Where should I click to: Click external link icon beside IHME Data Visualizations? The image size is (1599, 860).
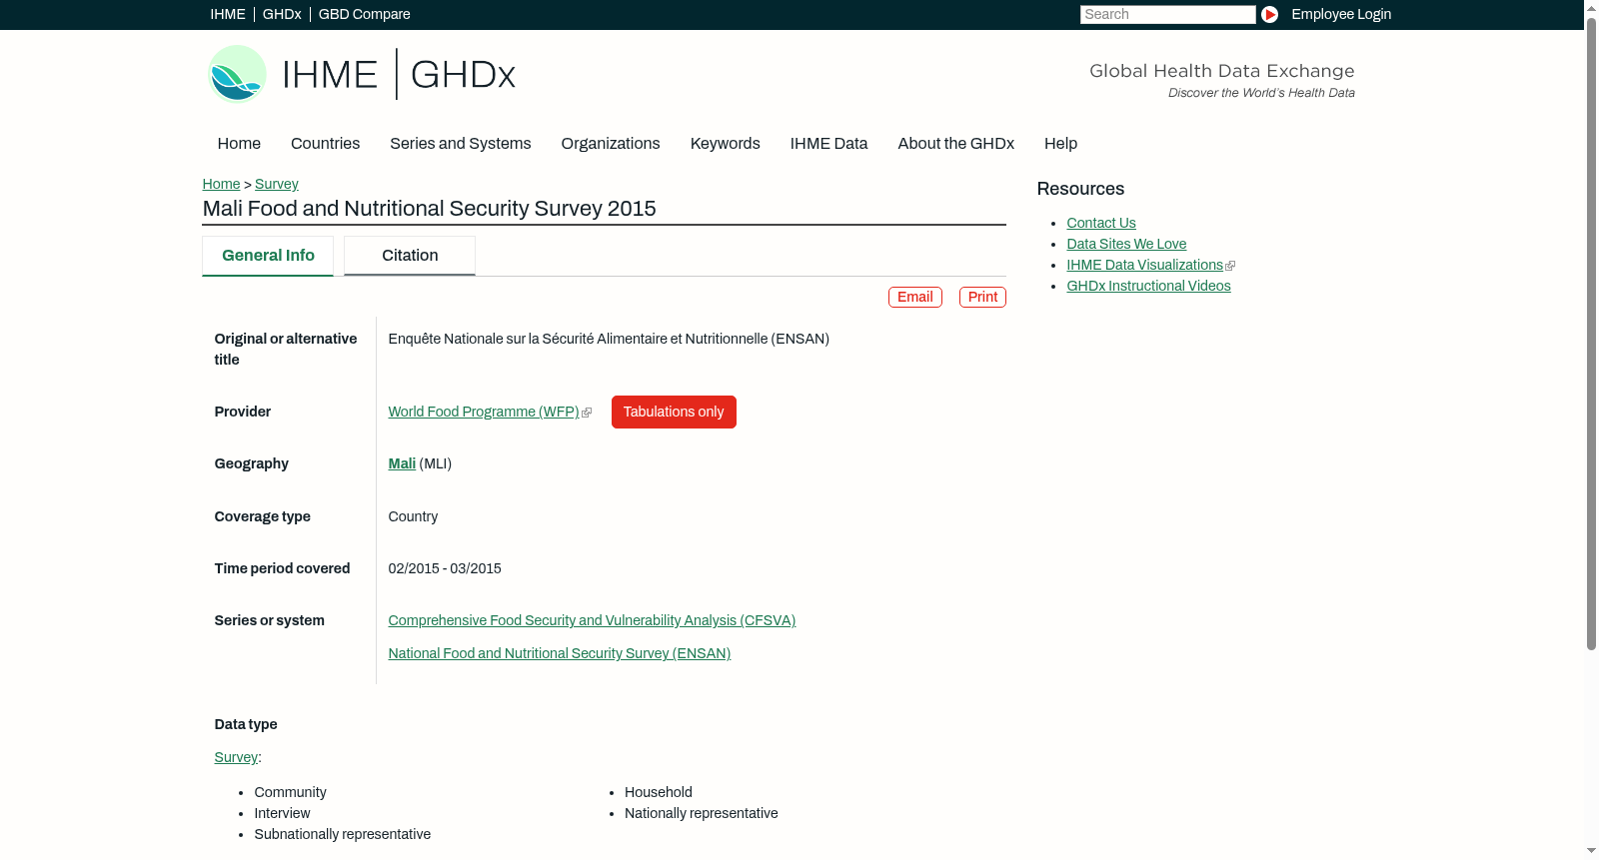(x=1230, y=266)
